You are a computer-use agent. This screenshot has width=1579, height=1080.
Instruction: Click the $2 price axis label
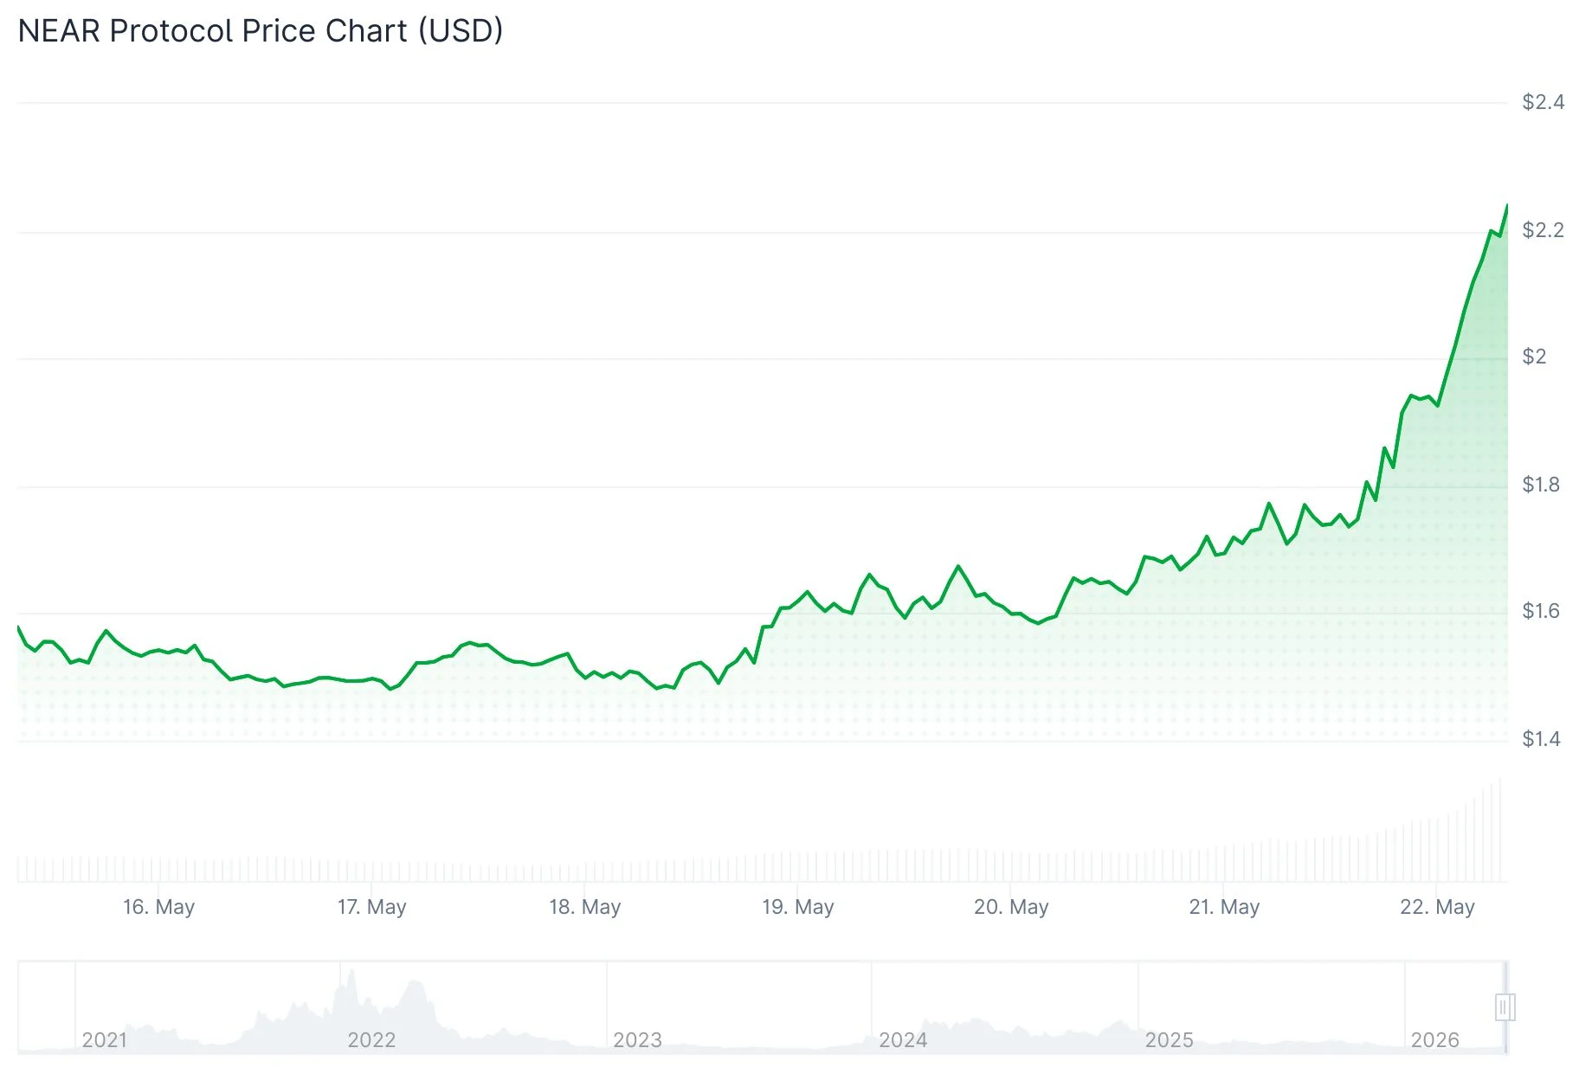click(x=1534, y=357)
